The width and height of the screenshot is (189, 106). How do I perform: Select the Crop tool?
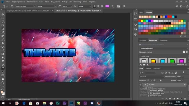point(3,29)
